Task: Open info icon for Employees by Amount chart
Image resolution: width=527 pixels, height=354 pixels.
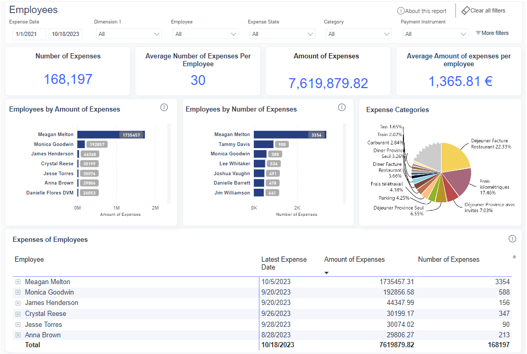Action: click(x=164, y=107)
